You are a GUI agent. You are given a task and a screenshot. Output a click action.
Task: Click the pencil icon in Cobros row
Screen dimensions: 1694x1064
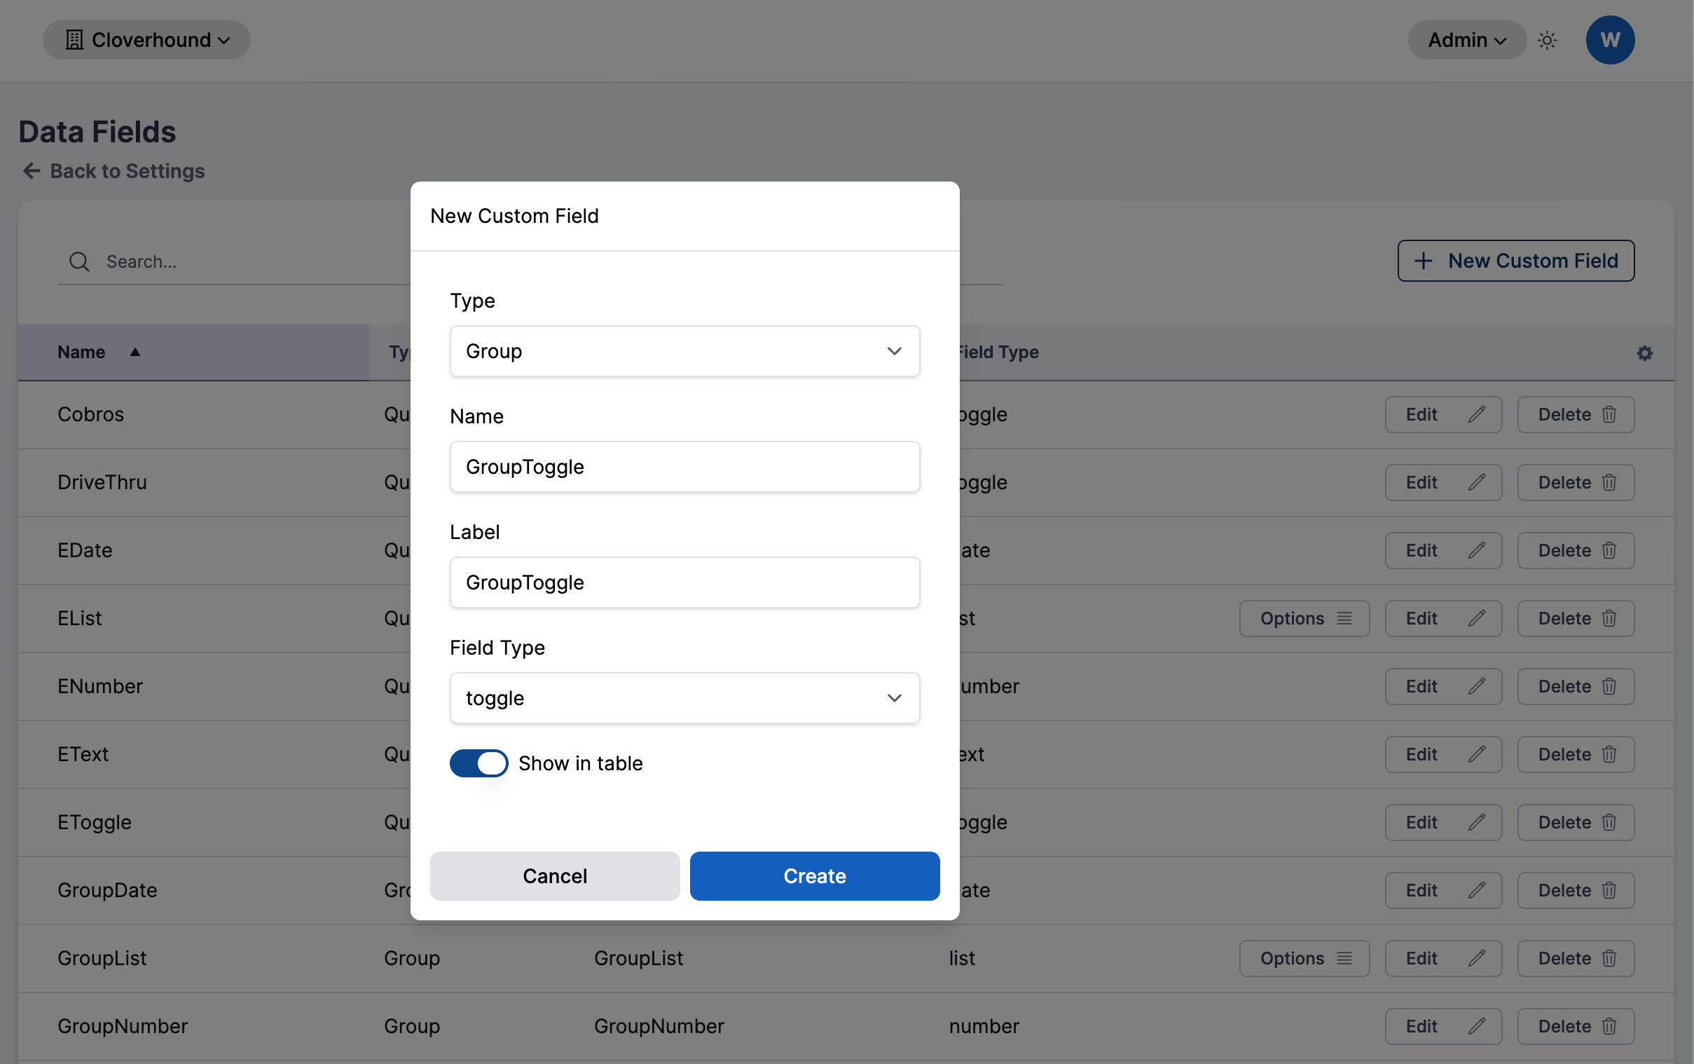click(x=1476, y=414)
